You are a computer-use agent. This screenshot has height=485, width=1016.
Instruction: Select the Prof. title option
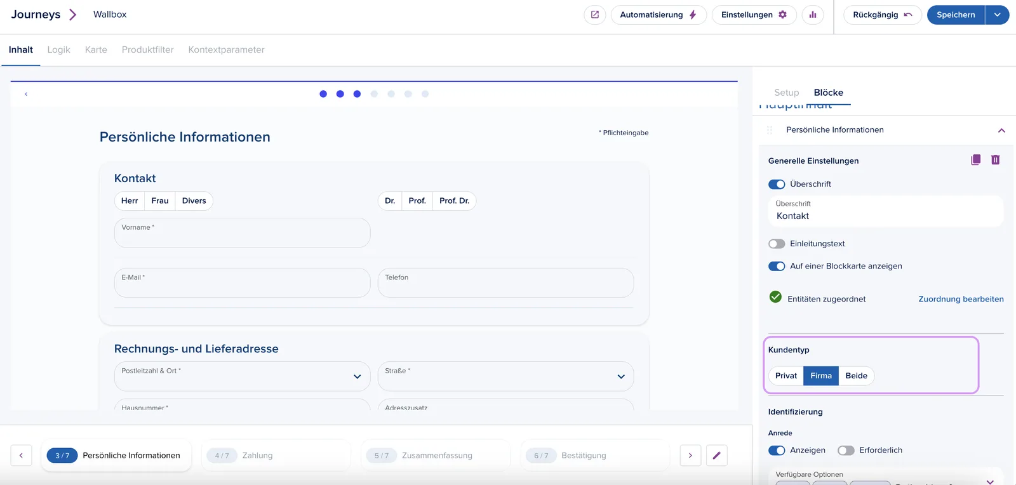tap(417, 201)
